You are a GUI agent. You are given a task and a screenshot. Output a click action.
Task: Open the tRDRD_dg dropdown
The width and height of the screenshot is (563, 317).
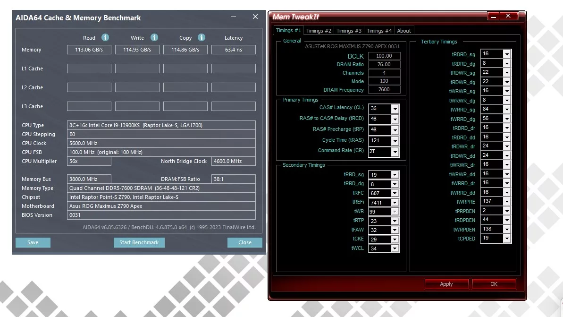click(507, 63)
